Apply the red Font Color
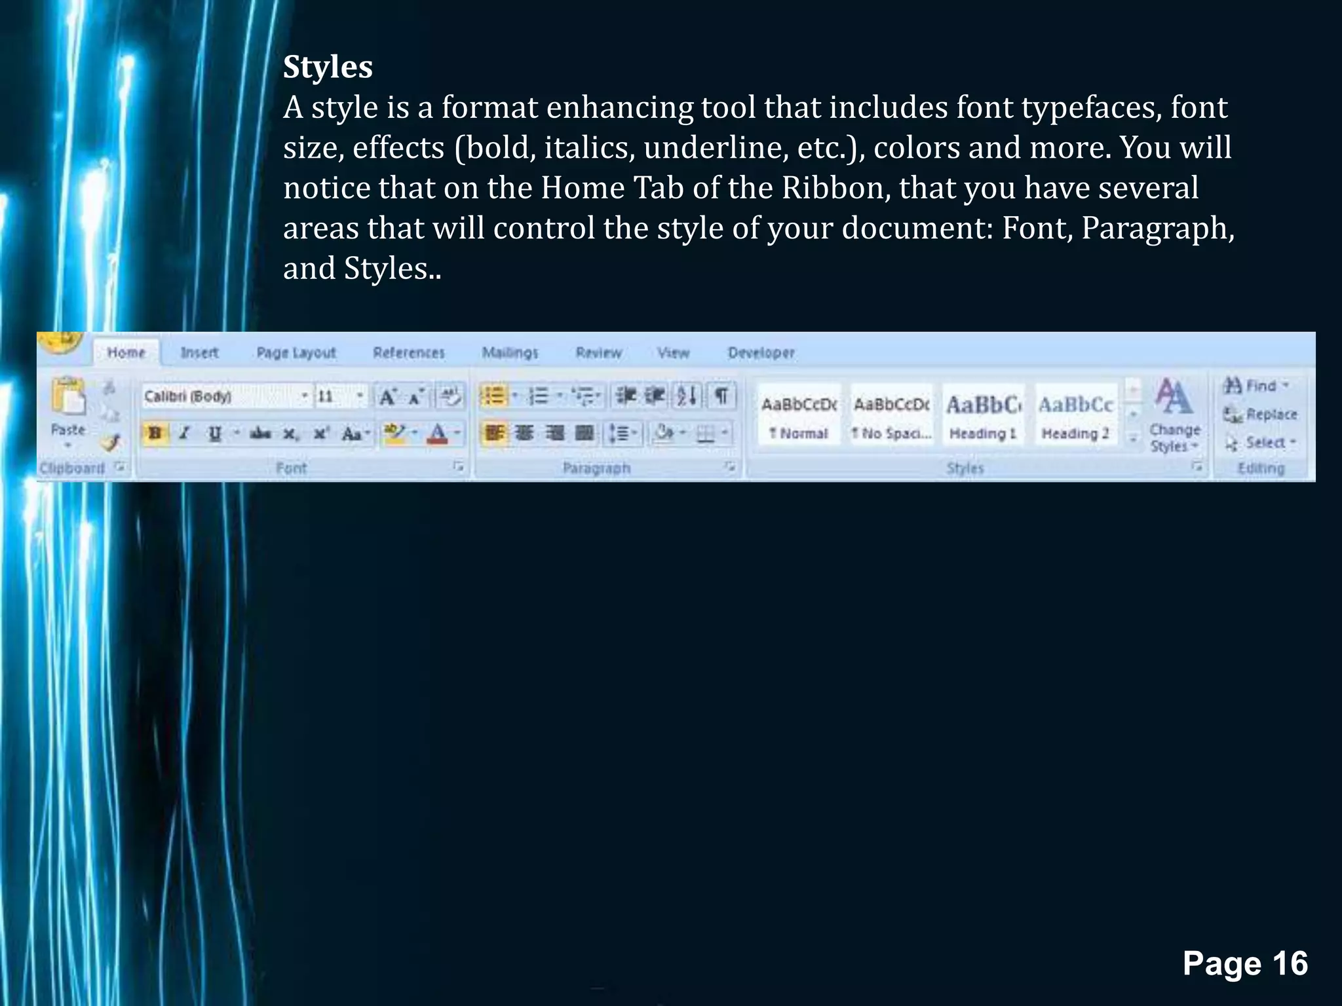 tap(438, 433)
